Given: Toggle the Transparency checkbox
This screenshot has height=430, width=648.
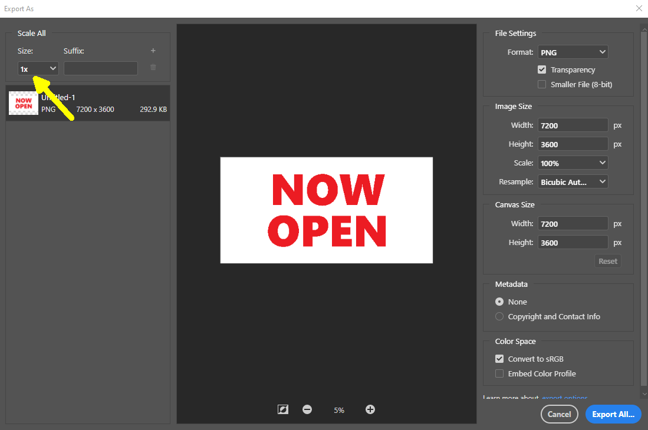Looking at the screenshot, I should click(542, 70).
